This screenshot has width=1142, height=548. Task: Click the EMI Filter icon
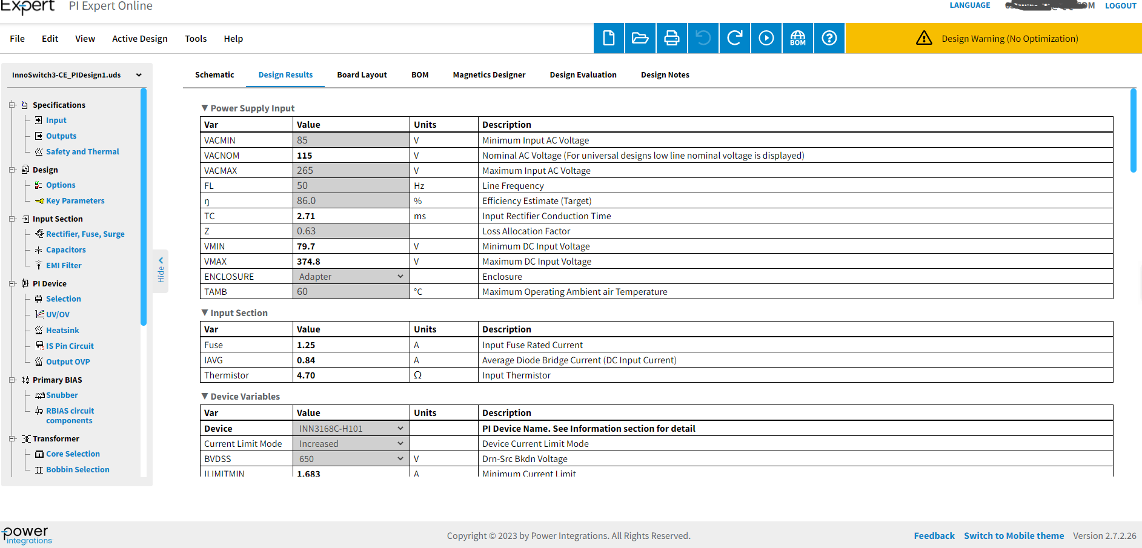pyautogui.click(x=39, y=265)
